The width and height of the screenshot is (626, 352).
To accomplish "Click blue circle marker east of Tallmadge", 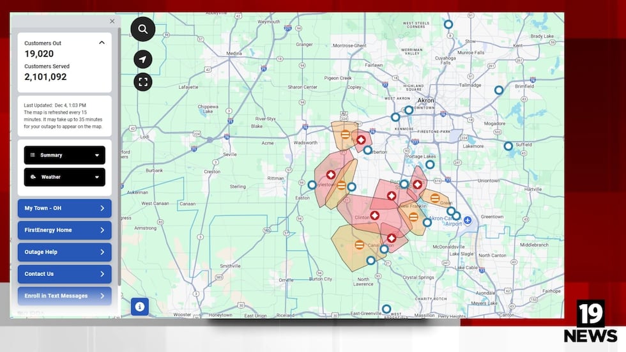I will (x=499, y=90).
